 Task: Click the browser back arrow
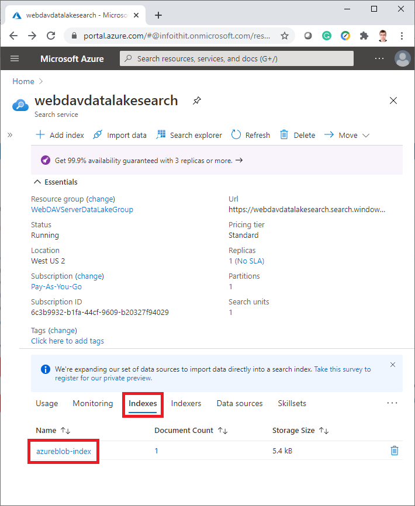[13, 36]
